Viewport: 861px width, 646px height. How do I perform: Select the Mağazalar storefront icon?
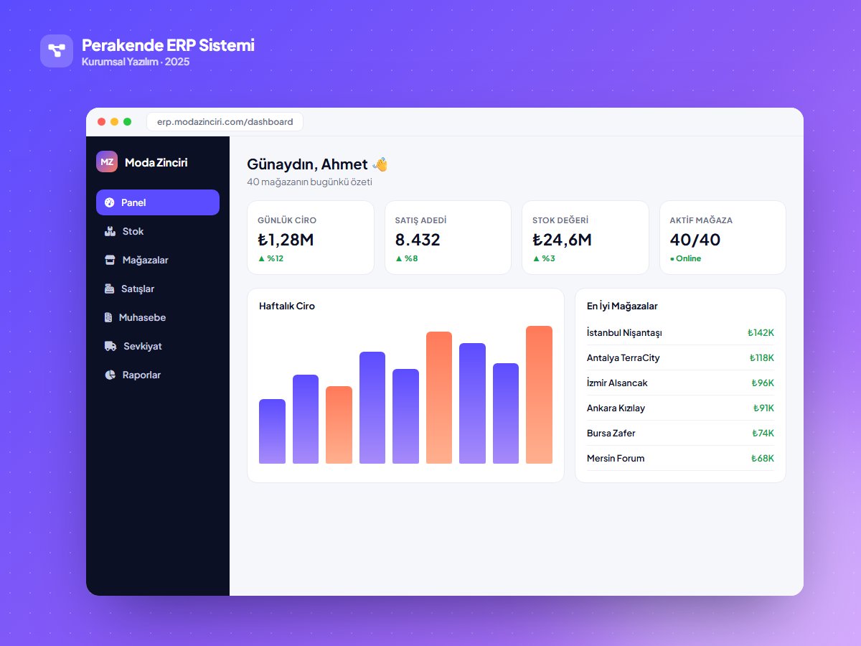point(110,260)
